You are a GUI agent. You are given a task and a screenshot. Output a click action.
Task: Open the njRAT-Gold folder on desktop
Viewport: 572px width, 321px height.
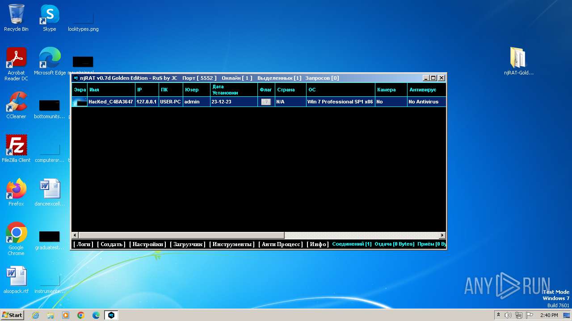(519, 61)
